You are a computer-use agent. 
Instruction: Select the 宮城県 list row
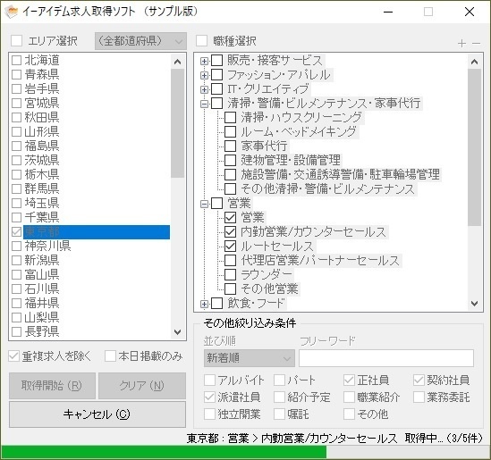point(90,103)
